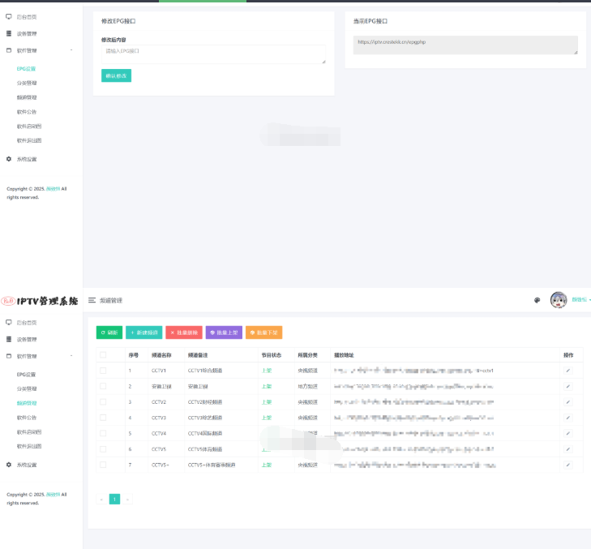Open the theme color palette icon
The width and height of the screenshot is (591, 549).
(x=537, y=300)
